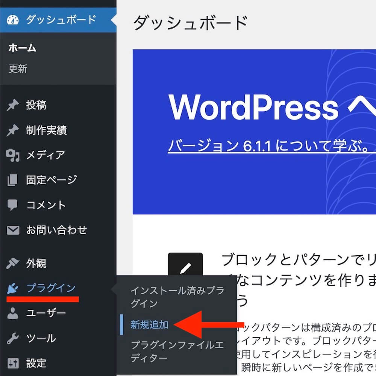Image resolution: width=376 pixels, height=376 pixels.
Task: Choose インストール済みプラグイン from the flyout
Action: [177, 297]
